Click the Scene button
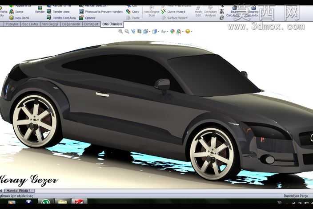 pyautogui.click(x=16, y=12)
